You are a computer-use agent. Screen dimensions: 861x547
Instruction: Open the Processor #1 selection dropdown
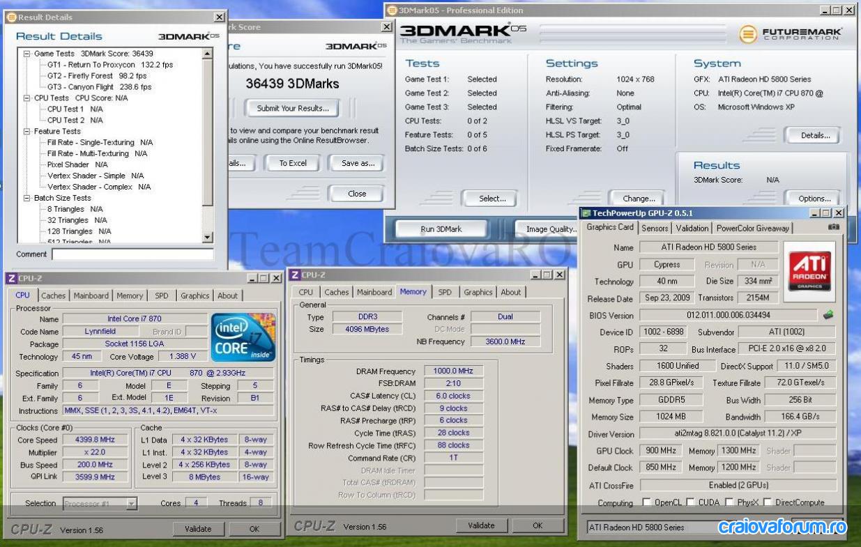[x=132, y=504]
